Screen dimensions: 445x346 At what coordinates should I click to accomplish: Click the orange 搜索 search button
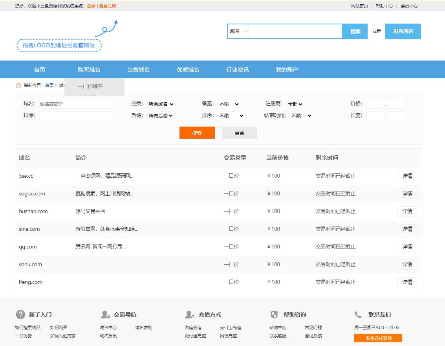(197, 133)
